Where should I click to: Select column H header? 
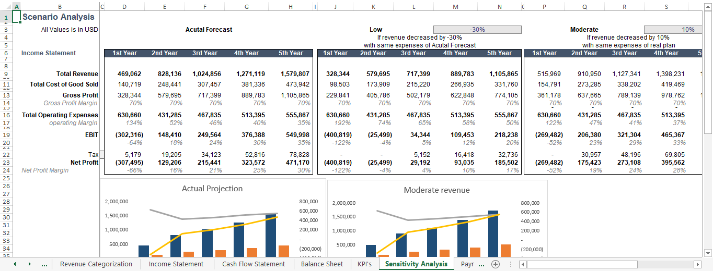click(290, 6)
